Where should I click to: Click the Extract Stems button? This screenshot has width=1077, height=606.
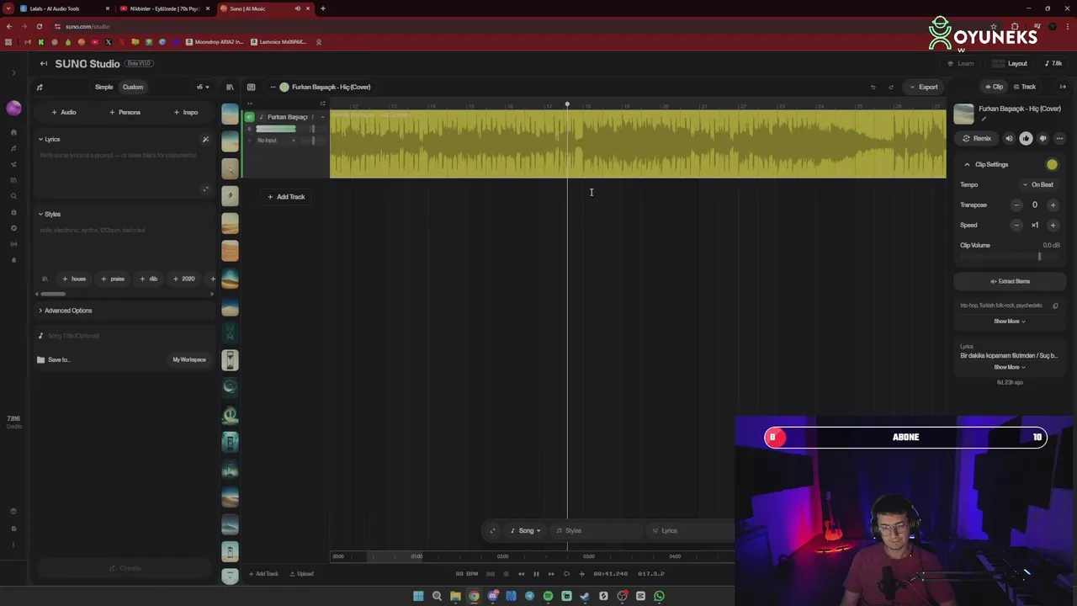point(1010,281)
